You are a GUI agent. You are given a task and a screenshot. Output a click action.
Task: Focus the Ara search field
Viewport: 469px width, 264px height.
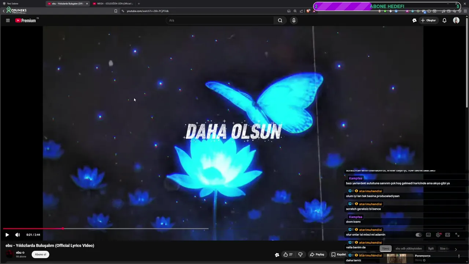[x=220, y=21]
